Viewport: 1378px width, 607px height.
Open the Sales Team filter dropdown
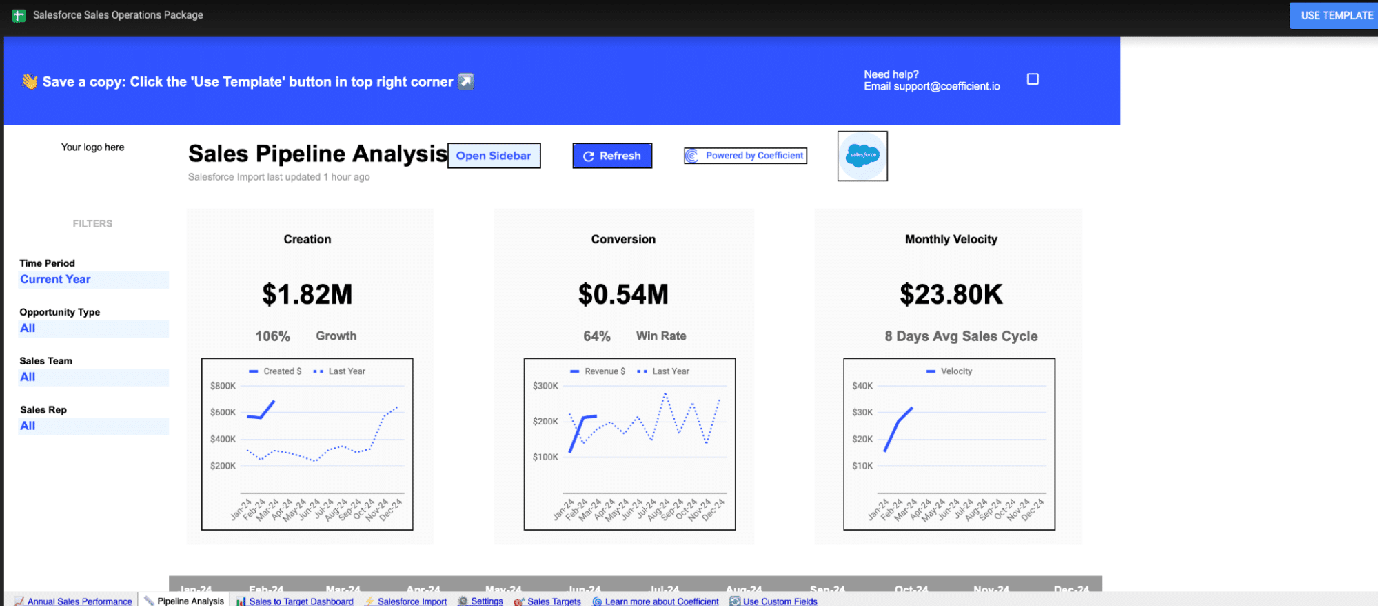pyautogui.click(x=93, y=377)
